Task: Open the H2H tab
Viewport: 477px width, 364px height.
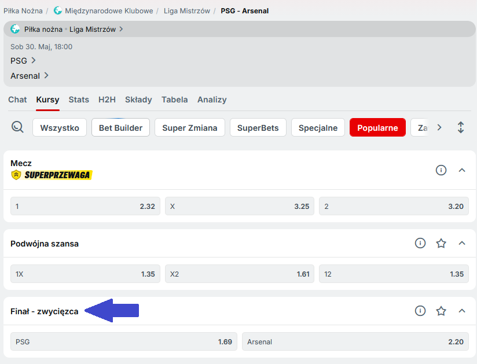Action: click(107, 100)
